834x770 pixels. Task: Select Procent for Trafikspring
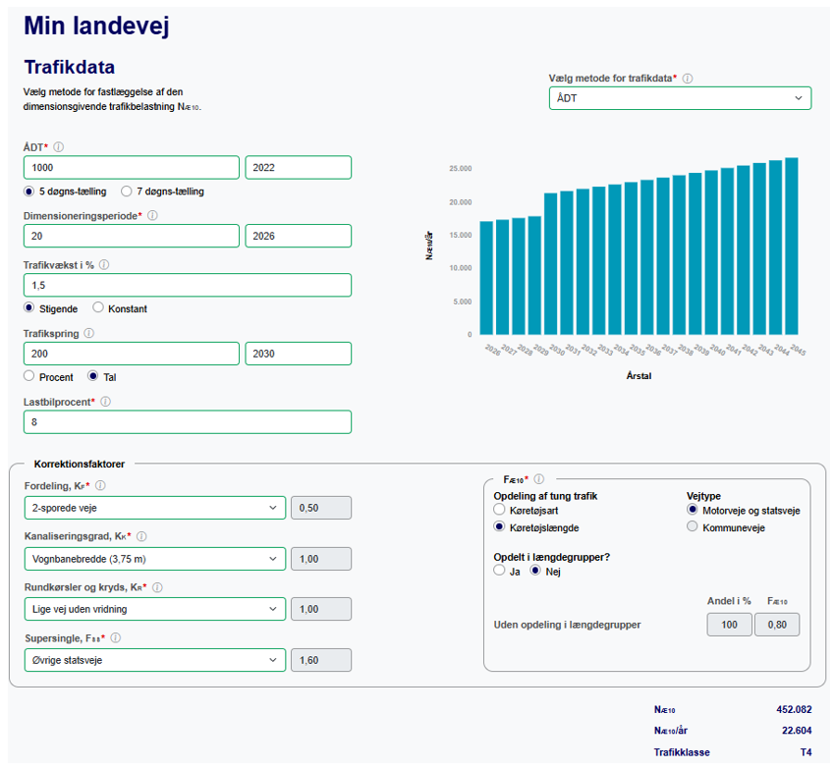coord(29,376)
